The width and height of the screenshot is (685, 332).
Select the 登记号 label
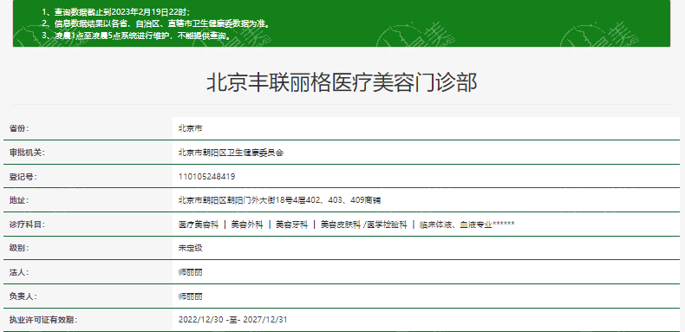tap(23, 177)
